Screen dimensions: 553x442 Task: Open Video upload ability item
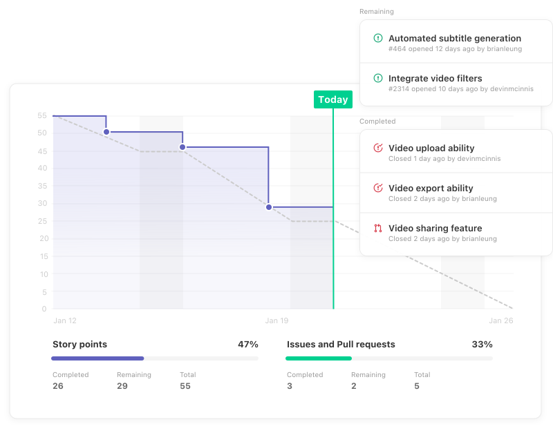pos(431,148)
